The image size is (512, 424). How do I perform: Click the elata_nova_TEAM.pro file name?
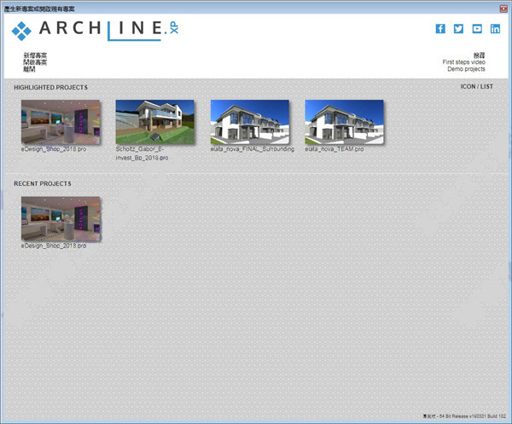click(334, 148)
